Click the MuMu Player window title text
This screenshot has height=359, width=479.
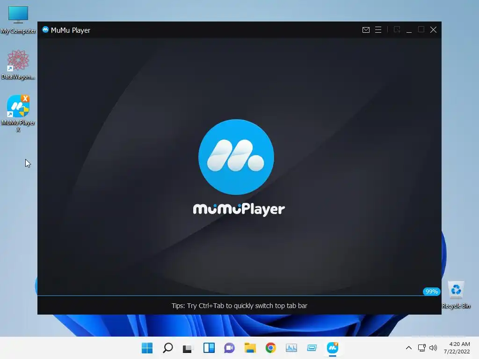click(71, 30)
